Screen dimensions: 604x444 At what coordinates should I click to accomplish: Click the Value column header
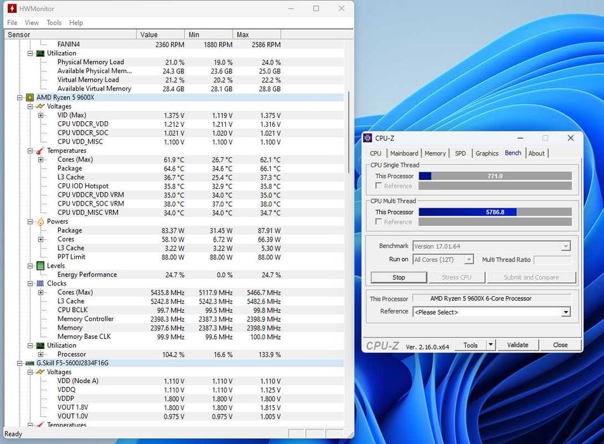click(x=161, y=35)
